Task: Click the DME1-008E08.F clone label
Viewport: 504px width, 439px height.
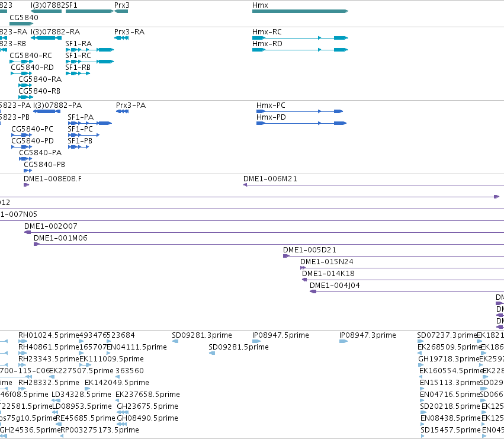Action: [x=53, y=179]
